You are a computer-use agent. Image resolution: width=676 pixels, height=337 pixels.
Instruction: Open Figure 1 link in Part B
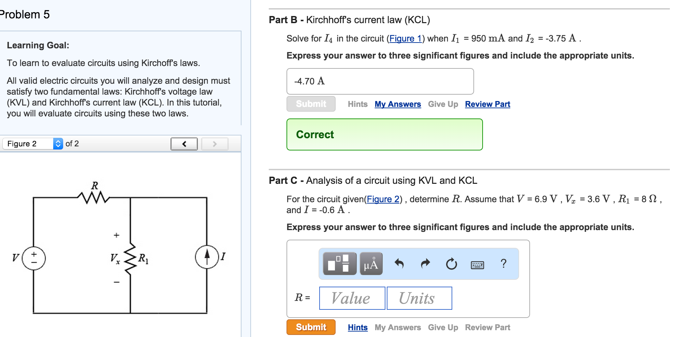[406, 38]
